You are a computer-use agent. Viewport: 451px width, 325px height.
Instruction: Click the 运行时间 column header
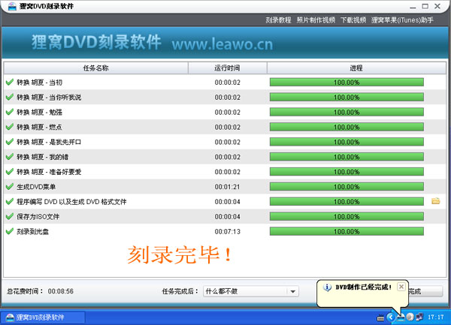[227, 68]
